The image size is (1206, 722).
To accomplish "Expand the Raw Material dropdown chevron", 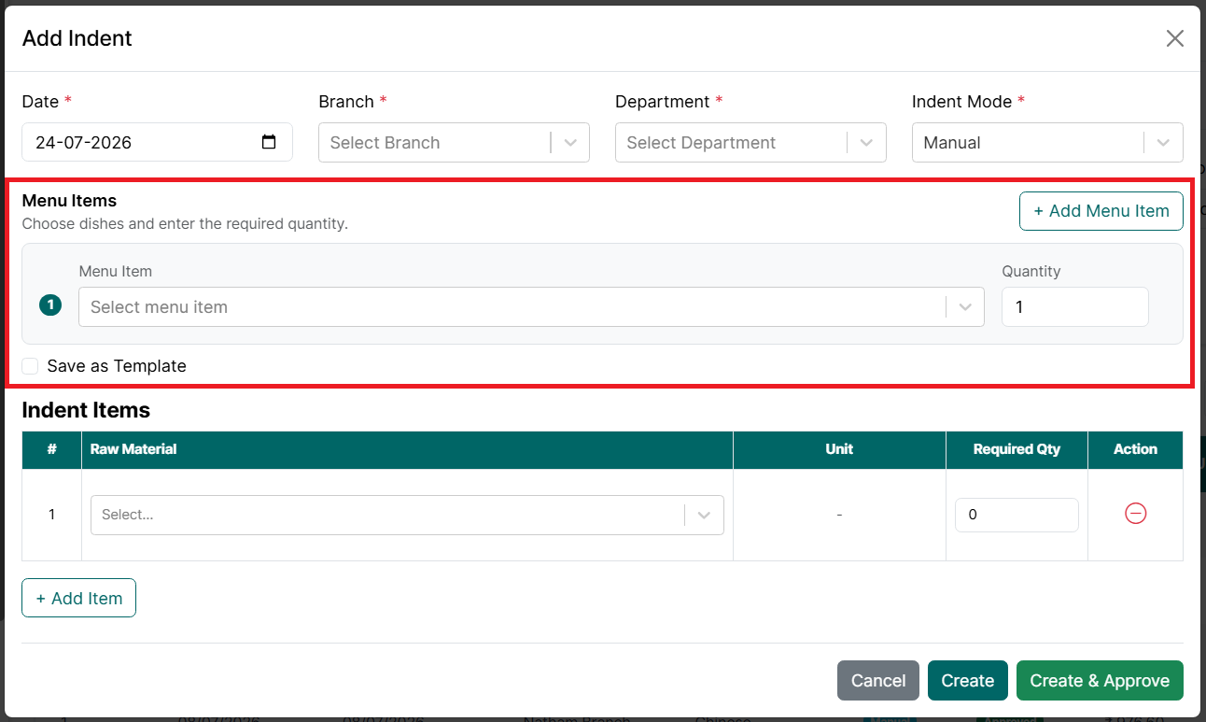I will pos(705,515).
